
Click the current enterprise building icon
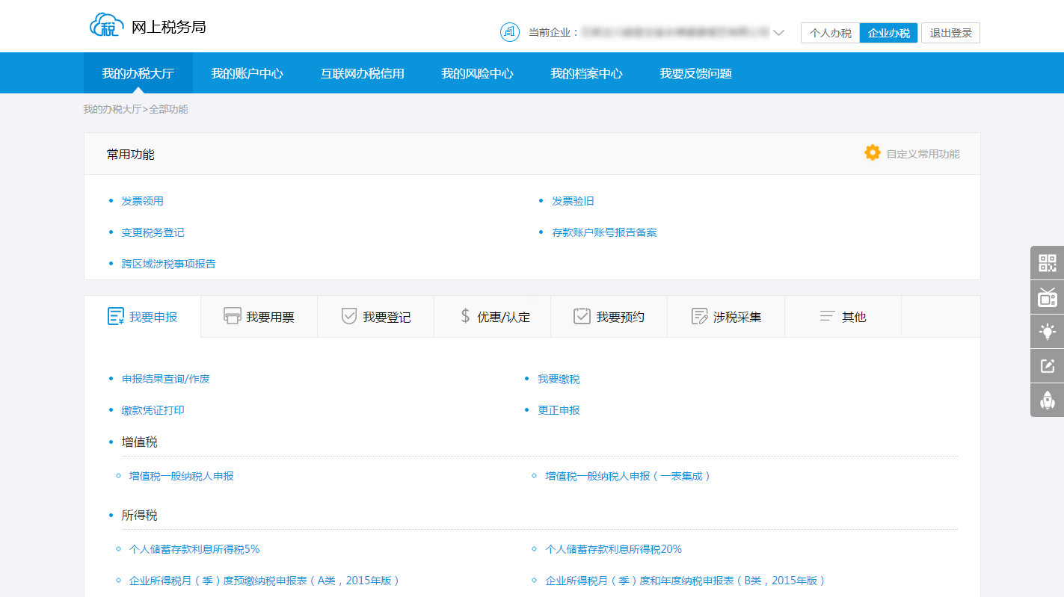(x=509, y=32)
